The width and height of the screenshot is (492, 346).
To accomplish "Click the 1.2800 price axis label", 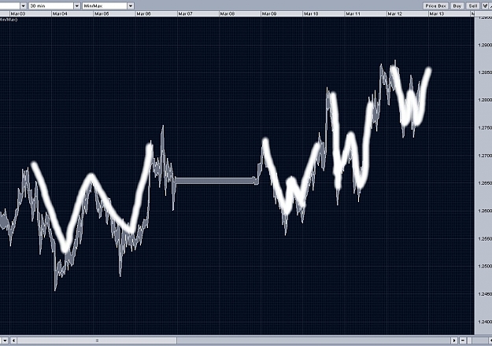I will pos(485,100).
